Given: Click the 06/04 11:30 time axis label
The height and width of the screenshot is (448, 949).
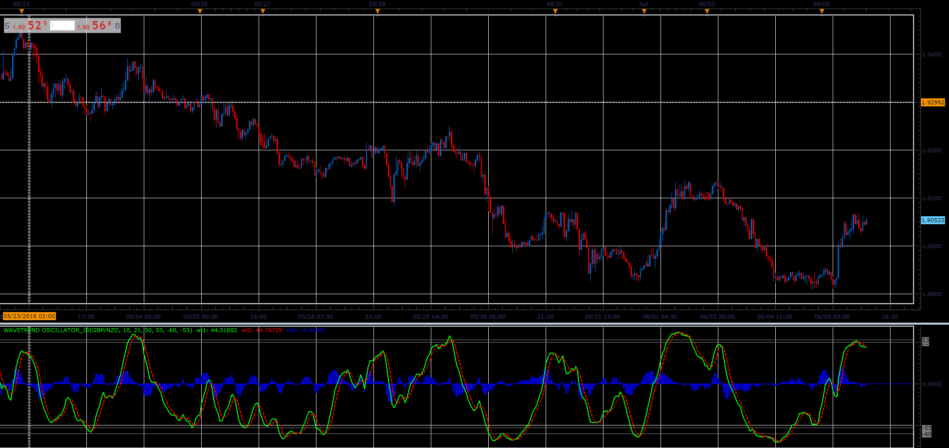Looking at the screenshot, I should [775, 317].
